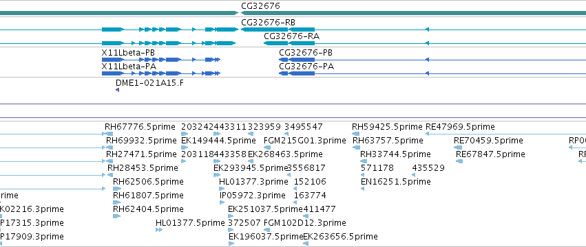
Task: Select the X11Lbeta-PB protein label
Action: (x=128, y=53)
